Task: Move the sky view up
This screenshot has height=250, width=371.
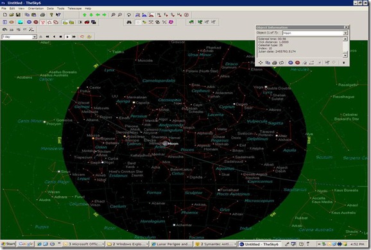Action: [85, 15]
